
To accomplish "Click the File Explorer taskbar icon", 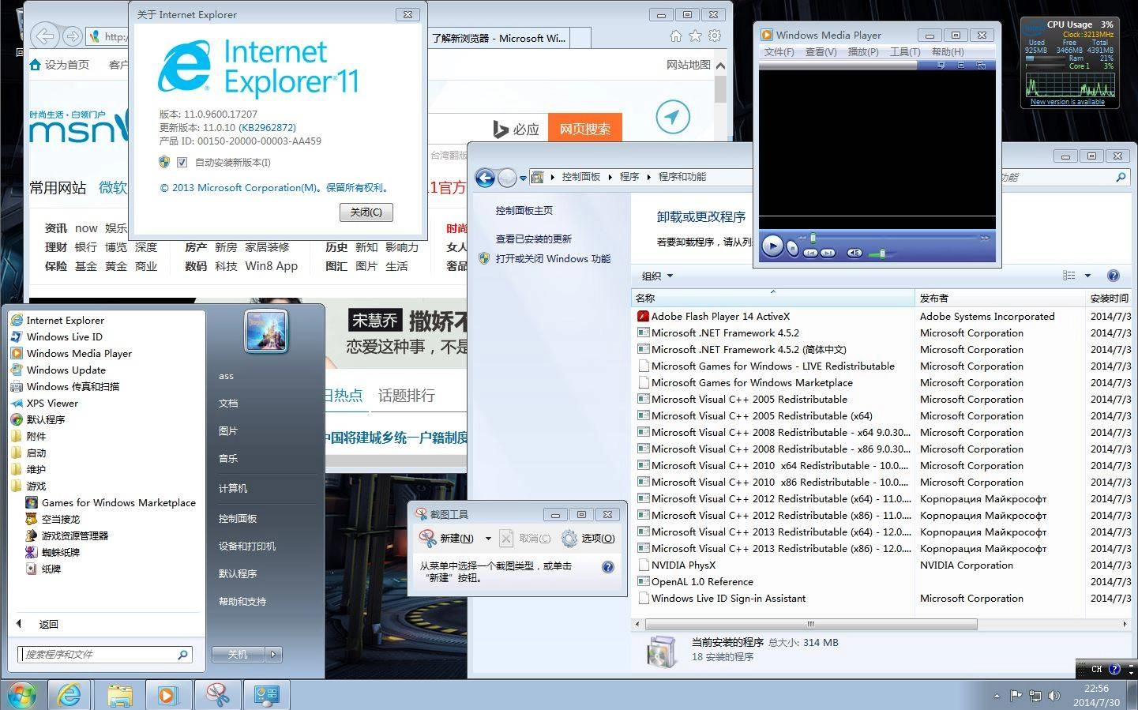I will (x=119, y=695).
